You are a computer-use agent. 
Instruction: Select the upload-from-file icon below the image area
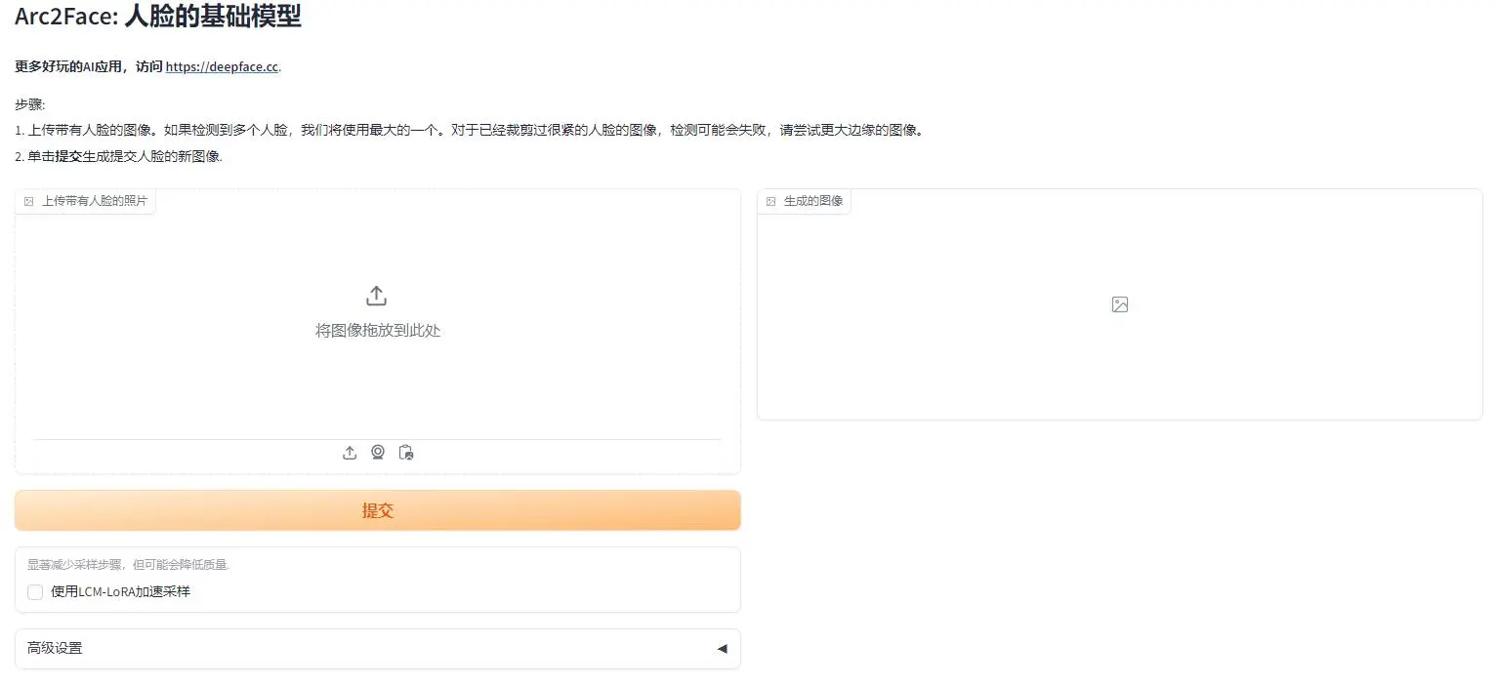(x=349, y=452)
